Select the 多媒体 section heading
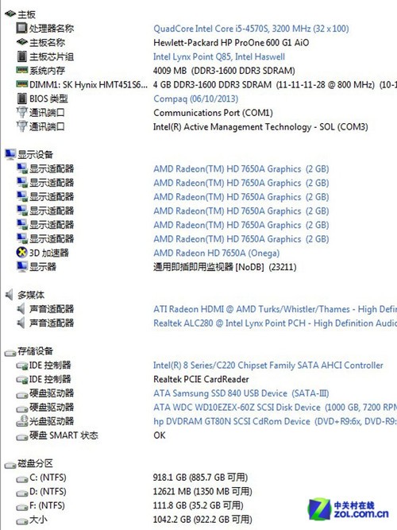The height and width of the screenshot is (530, 397). [x=31, y=295]
